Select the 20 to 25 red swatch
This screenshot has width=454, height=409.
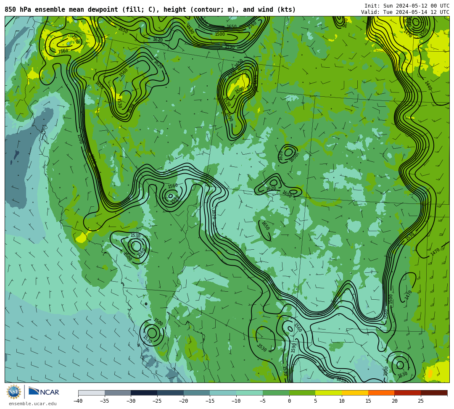408,393
